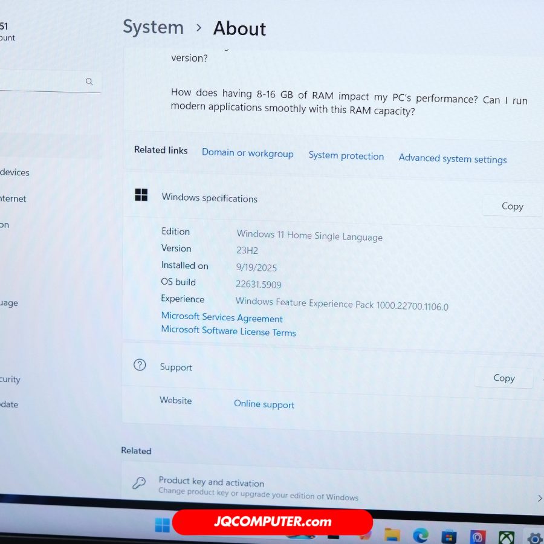Select Windows Feature Experience Pack value
The width and height of the screenshot is (544, 544).
point(342,304)
